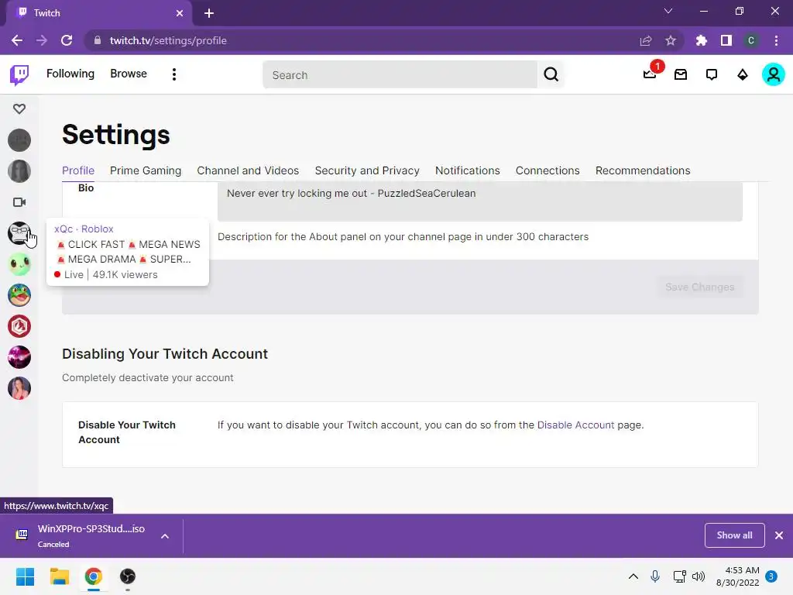This screenshot has width=793, height=595.
Task: Open Notifications settings tab
Action: tap(467, 170)
